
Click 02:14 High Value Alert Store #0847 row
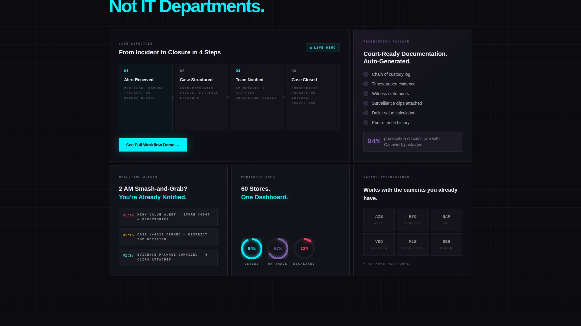point(168,217)
